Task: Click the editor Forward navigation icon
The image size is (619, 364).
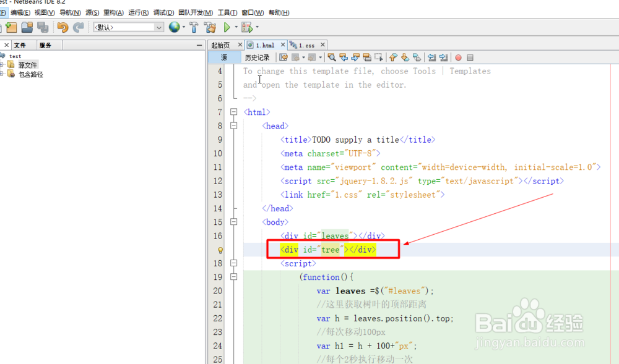Action: (312, 57)
